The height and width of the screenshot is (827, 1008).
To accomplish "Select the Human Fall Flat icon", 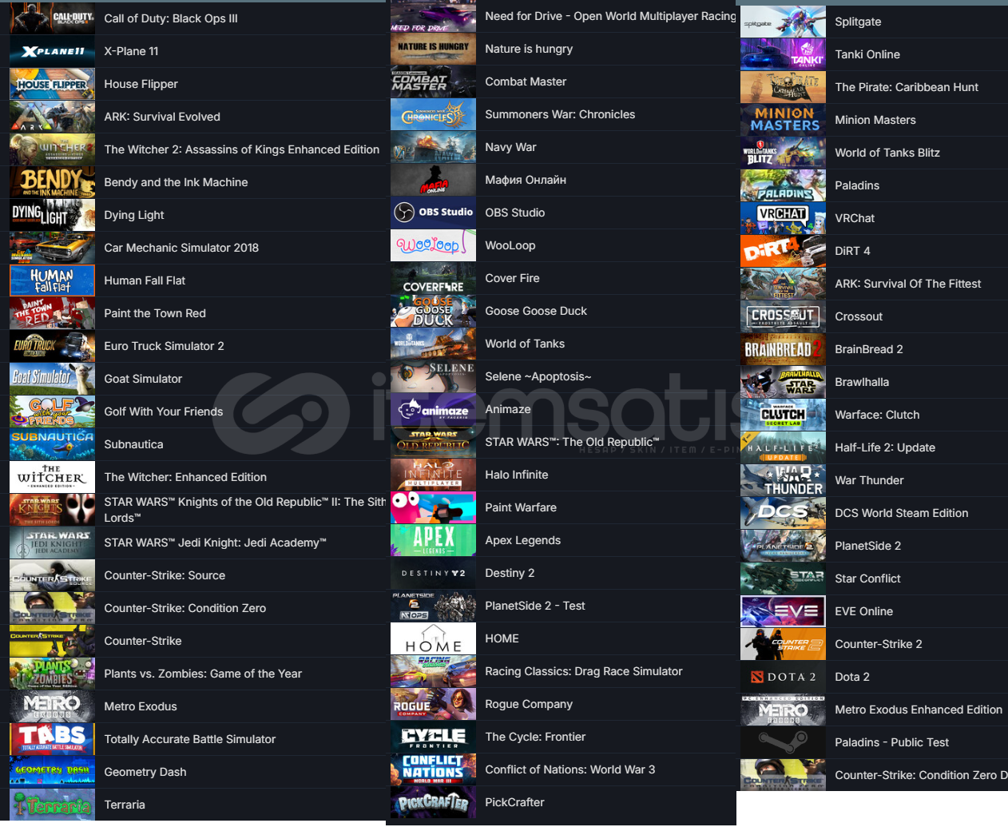I will pos(52,280).
